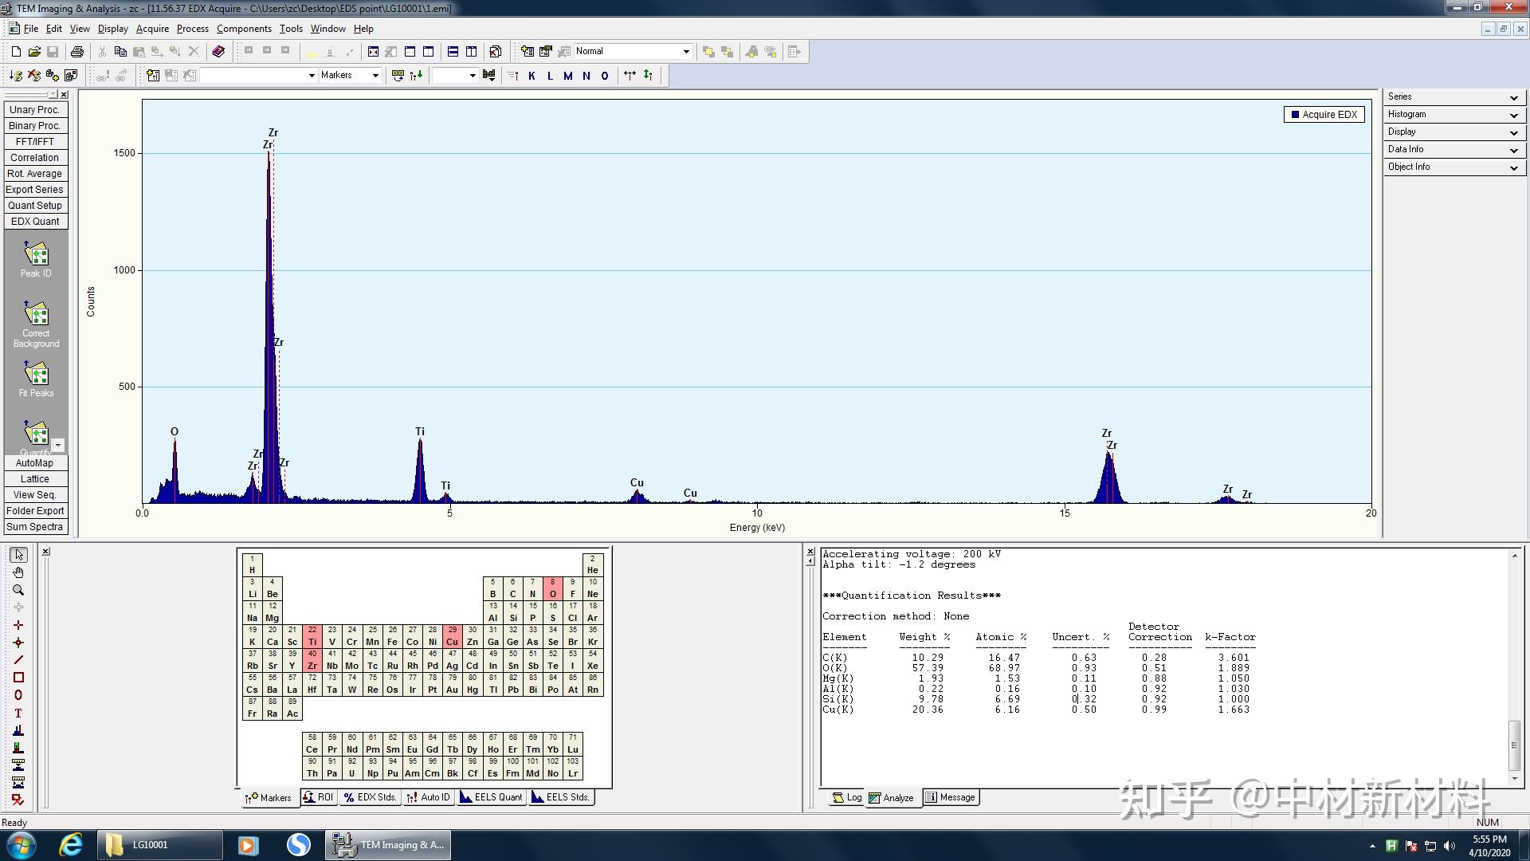Click the Print toolbar icon
The height and width of the screenshot is (861, 1530).
(76, 52)
